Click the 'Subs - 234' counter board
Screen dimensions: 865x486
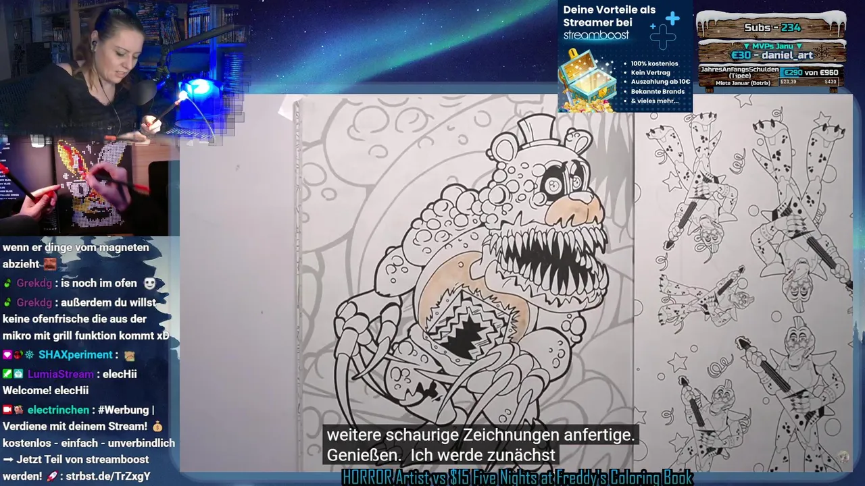pyautogui.click(x=771, y=27)
